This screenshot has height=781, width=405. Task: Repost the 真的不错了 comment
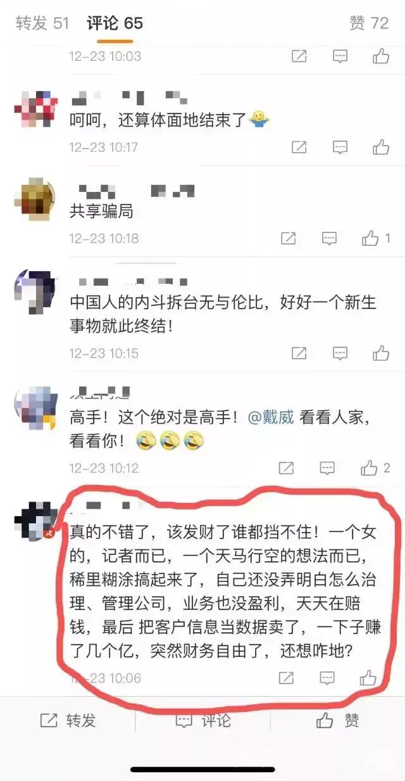click(x=287, y=678)
